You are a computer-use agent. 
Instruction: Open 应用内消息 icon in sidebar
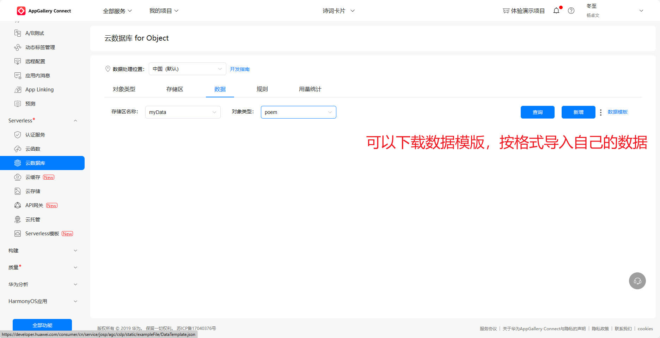18,76
